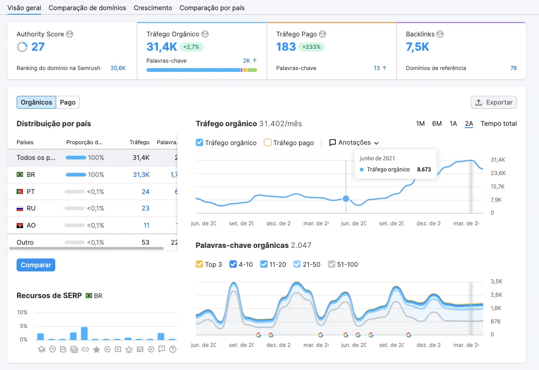Select the news document SERP feature icon
539x370 pixels.
click(63, 349)
